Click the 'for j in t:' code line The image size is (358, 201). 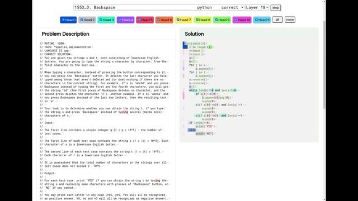pos(197,72)
